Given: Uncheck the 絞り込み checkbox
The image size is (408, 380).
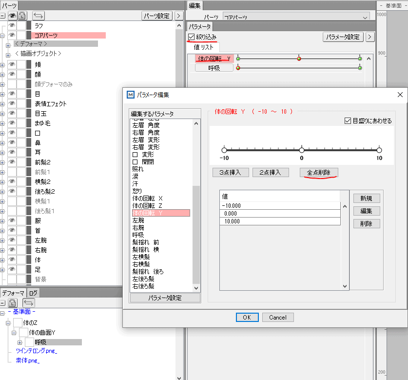Looking at the screenshot, I should click(191, 37).
